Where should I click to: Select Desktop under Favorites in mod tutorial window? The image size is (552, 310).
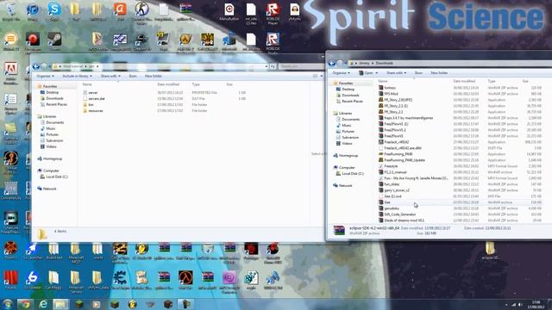tap(52, 92)
